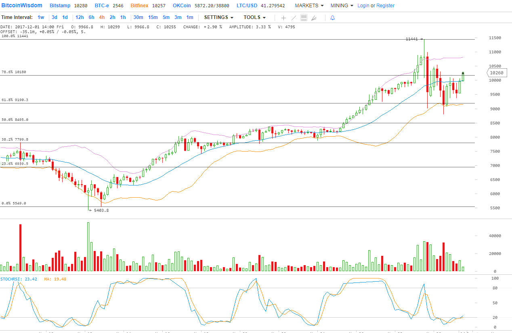Set time interval to 15m
The width and height of the screenshot is (512, 333).
coord(153,17)
